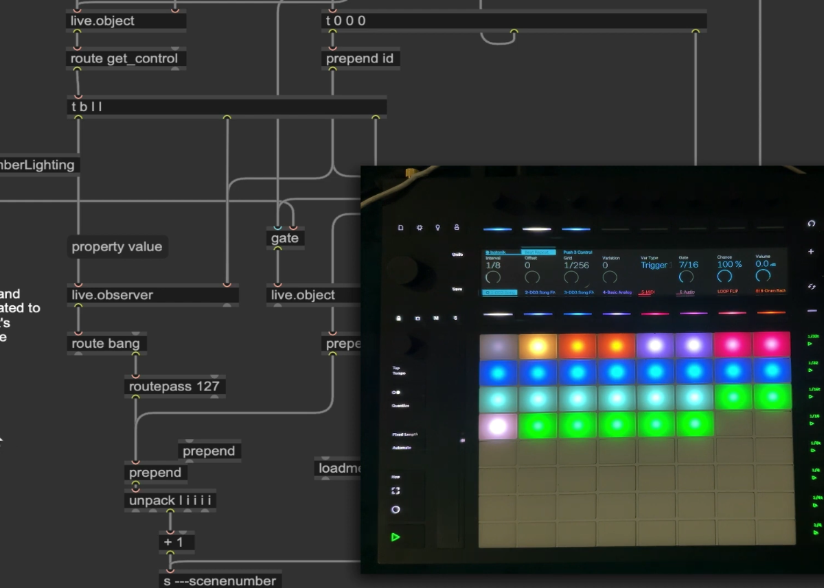Click the padlock icon above Tap Tempo
Viewport: 824px width, 588px height.
point(399,318)
